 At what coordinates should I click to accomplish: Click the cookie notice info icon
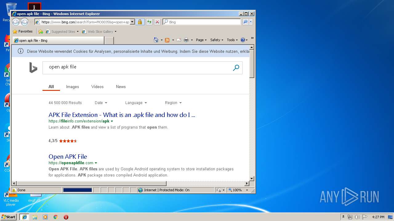[21, 51]
